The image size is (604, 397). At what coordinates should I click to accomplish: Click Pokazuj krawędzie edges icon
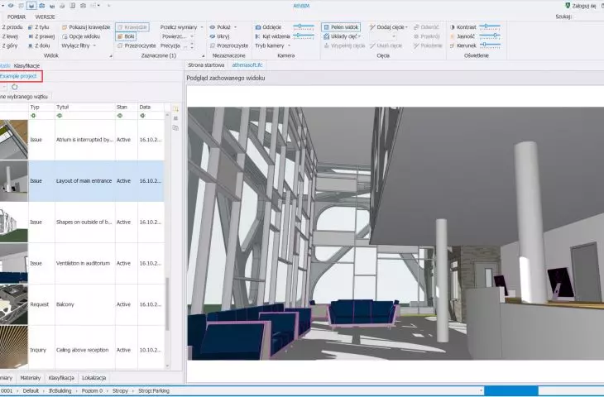[x=65, y=27]
